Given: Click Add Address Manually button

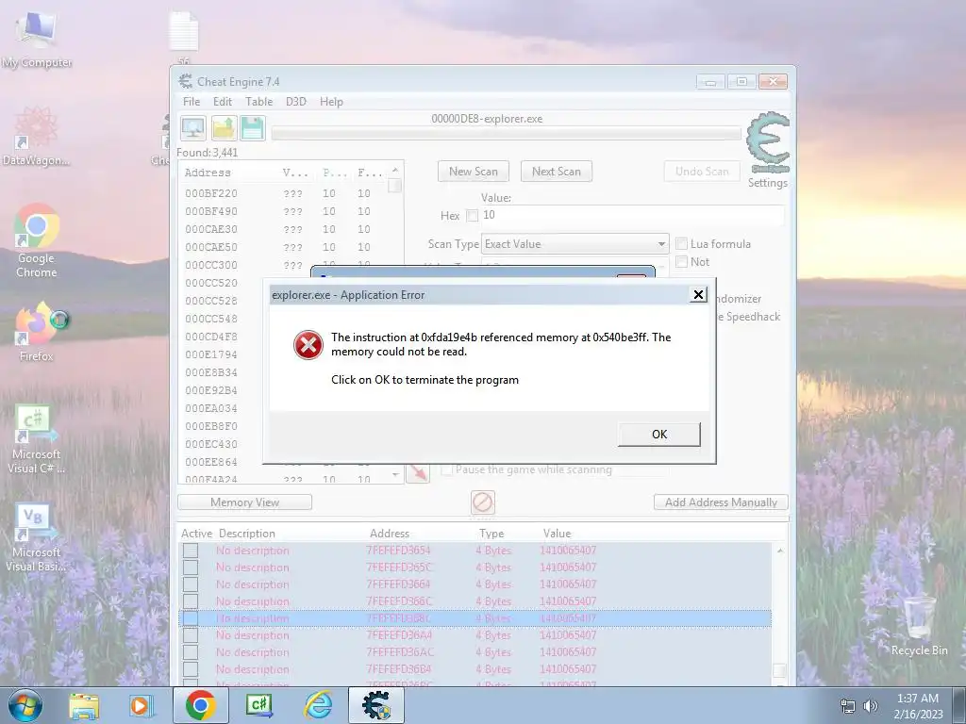Looking at the screenshot, I should point(721,502).
